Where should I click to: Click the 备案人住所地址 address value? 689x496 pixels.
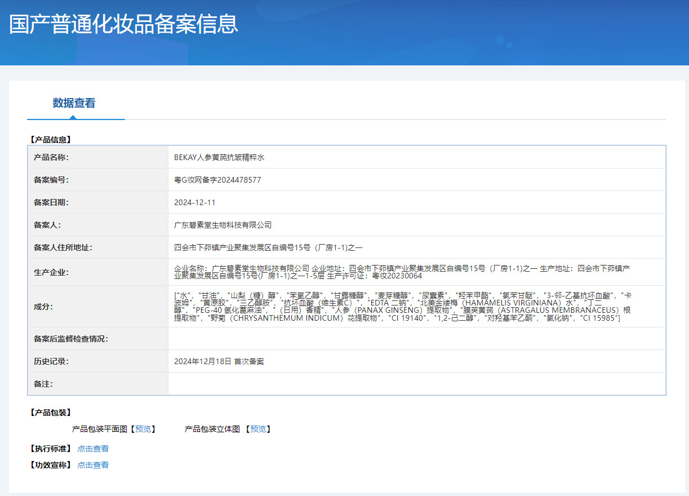click(268, 247)
